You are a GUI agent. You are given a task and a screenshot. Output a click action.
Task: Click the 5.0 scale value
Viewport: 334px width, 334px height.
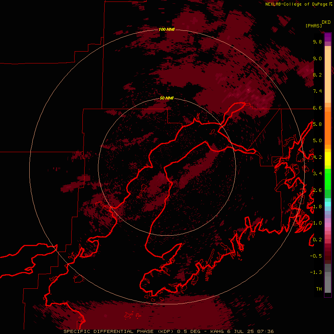click(317, 141)
